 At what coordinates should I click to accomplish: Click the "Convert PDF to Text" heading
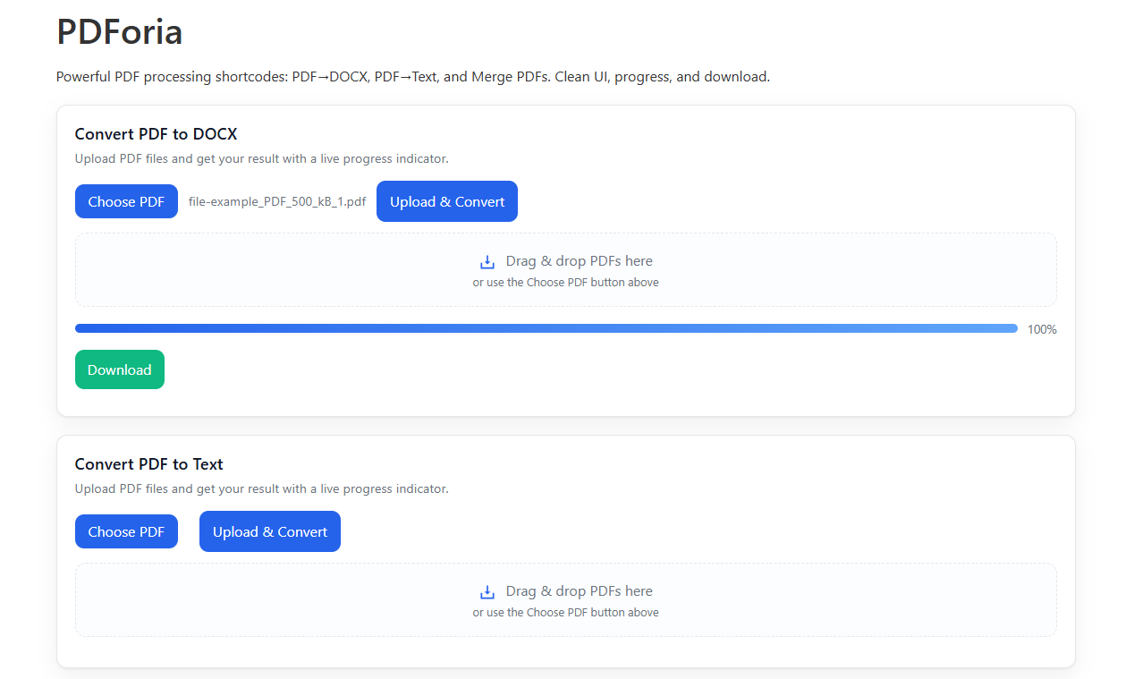pyautogui.click(x=149, y=464)
